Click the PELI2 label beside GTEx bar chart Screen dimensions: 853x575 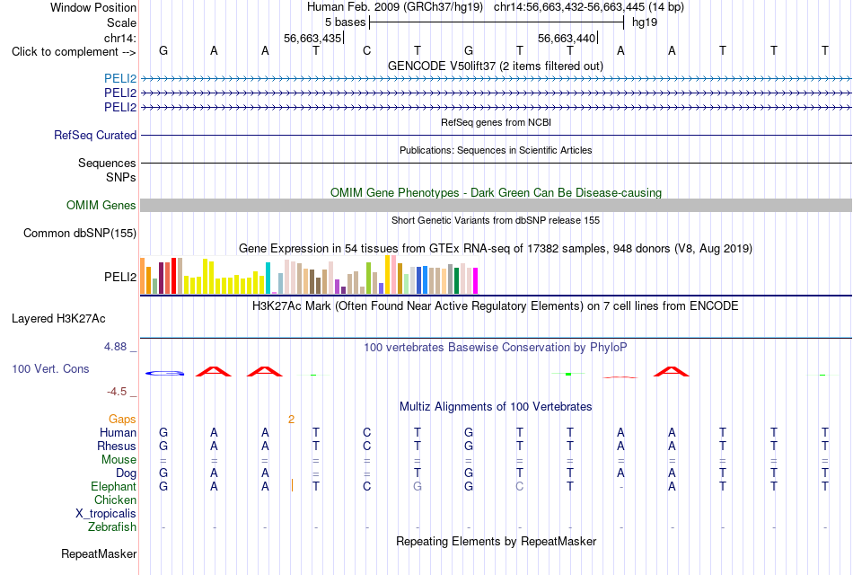coord(120,277)
